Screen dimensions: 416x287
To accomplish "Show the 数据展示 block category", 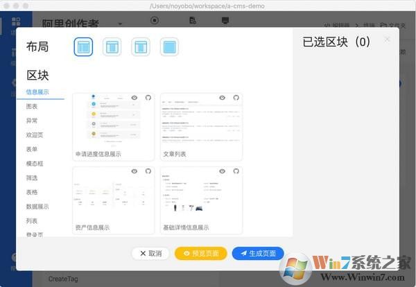I will (37, 207).
